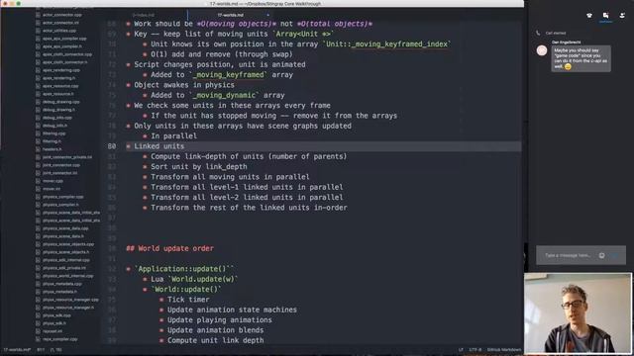Screen dimensions: 634x356
Task: Click the '_moving_keyframed' code text
Action: (230, 75)
